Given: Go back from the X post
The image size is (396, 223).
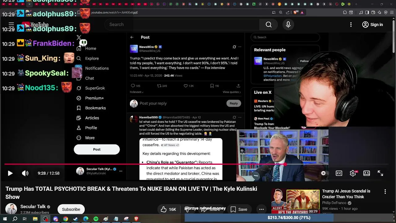Looking at the screenshot, I should coord(132,37).
